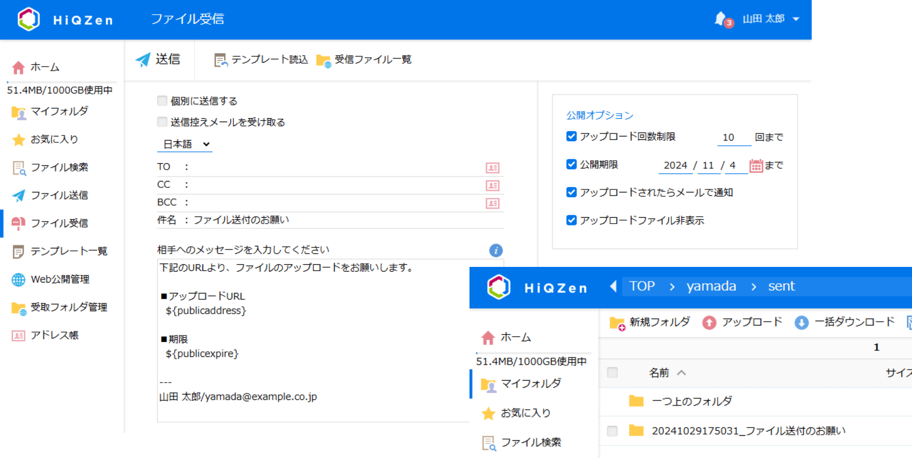Click the globe icon for Web公開管理
Image resolution: width=912 pixels, height=458 pixels.
[19, 280]
